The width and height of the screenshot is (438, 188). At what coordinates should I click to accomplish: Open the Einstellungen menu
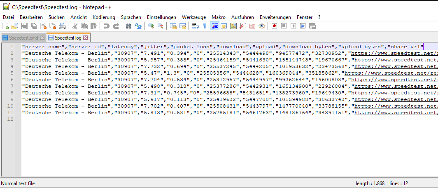pyautogui.click(x=161, y=17)
